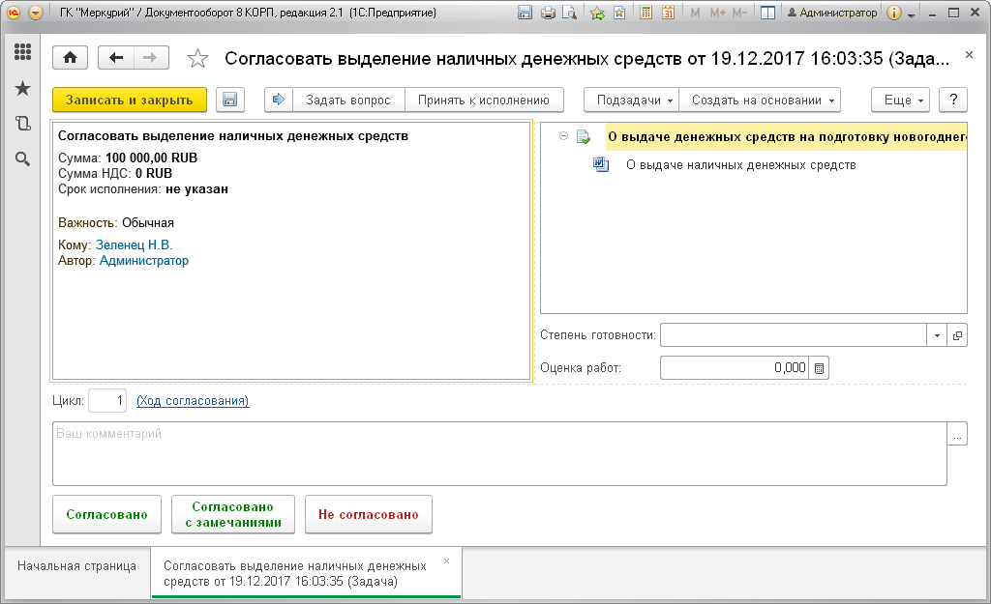Expand the Подзадачи dropdown
This screenshot has width=991, height=604.
pos(631,100)
